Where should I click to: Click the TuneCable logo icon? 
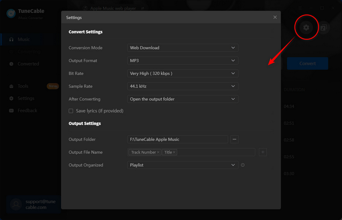point(11,13)
